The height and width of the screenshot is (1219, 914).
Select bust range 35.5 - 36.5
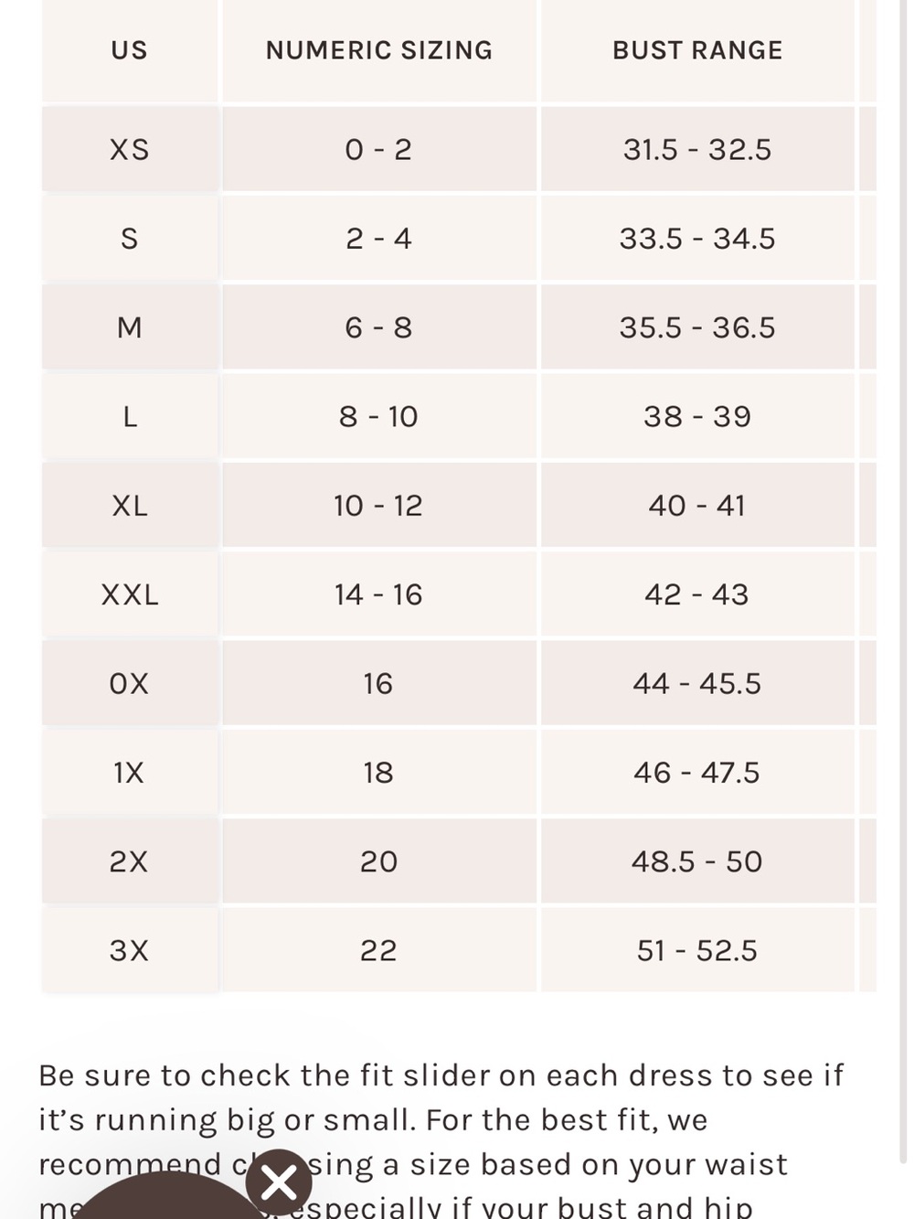[697, 327]
